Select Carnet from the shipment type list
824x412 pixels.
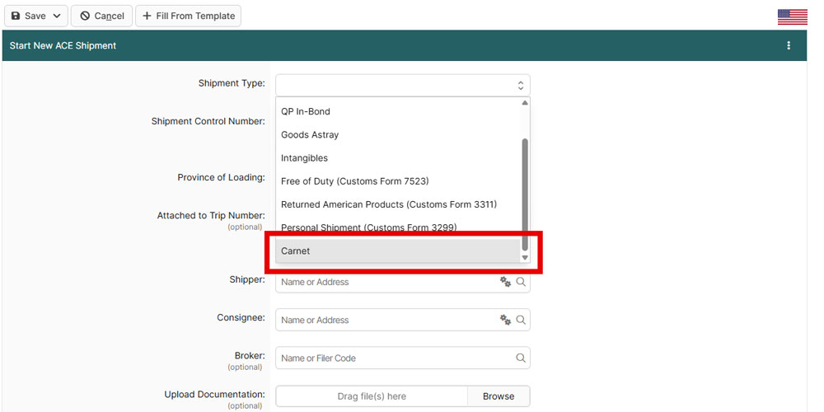[398, 251]
